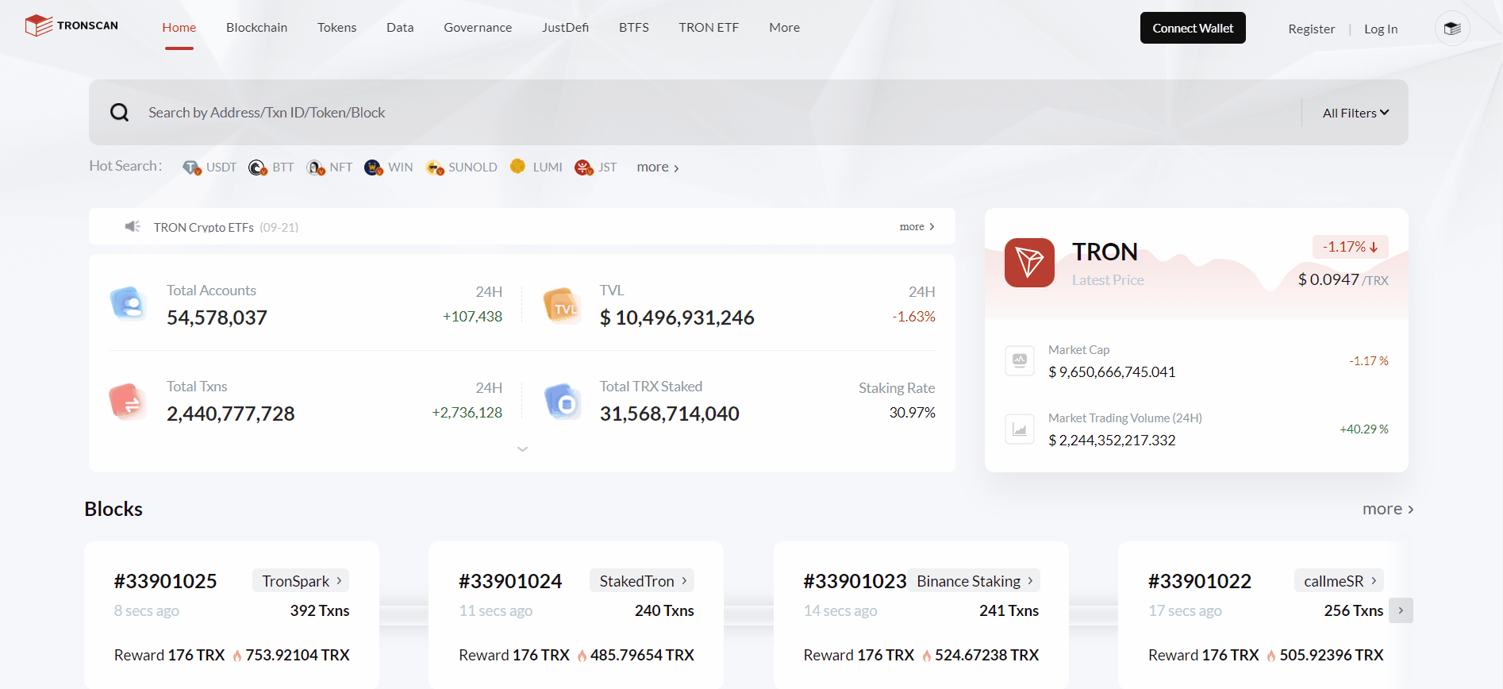Click the Log In link
The image size is (1503, 689).
(x=1381, y=29)
